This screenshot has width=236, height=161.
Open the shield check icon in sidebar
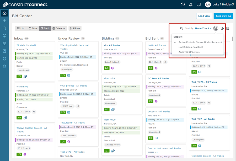point(4,59)
